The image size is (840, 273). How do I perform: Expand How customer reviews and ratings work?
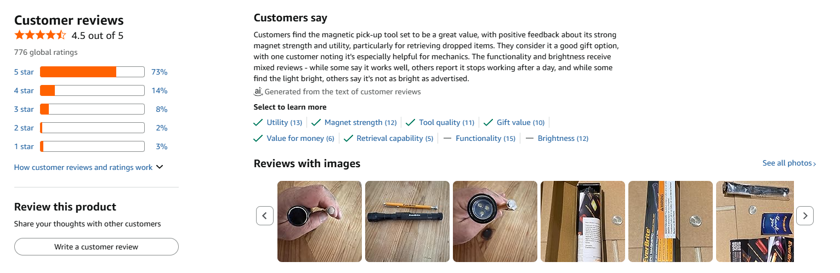83,167
